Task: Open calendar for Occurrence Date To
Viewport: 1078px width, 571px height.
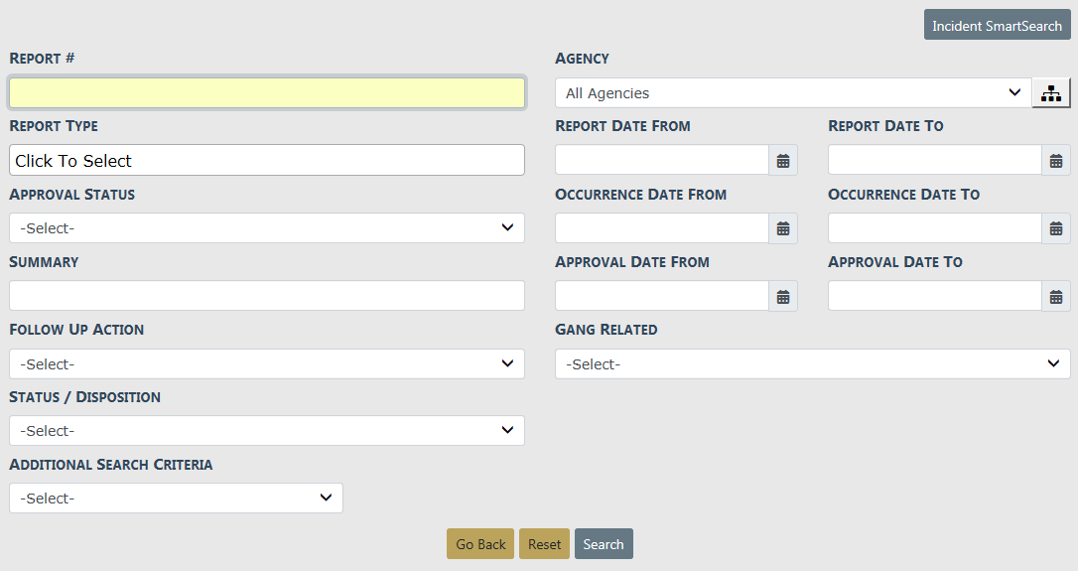Action: pyautogui.click(x=1056, y=228)
